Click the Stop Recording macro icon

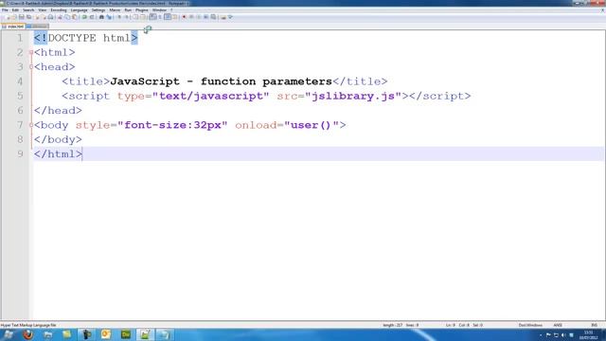coord(191,17)
